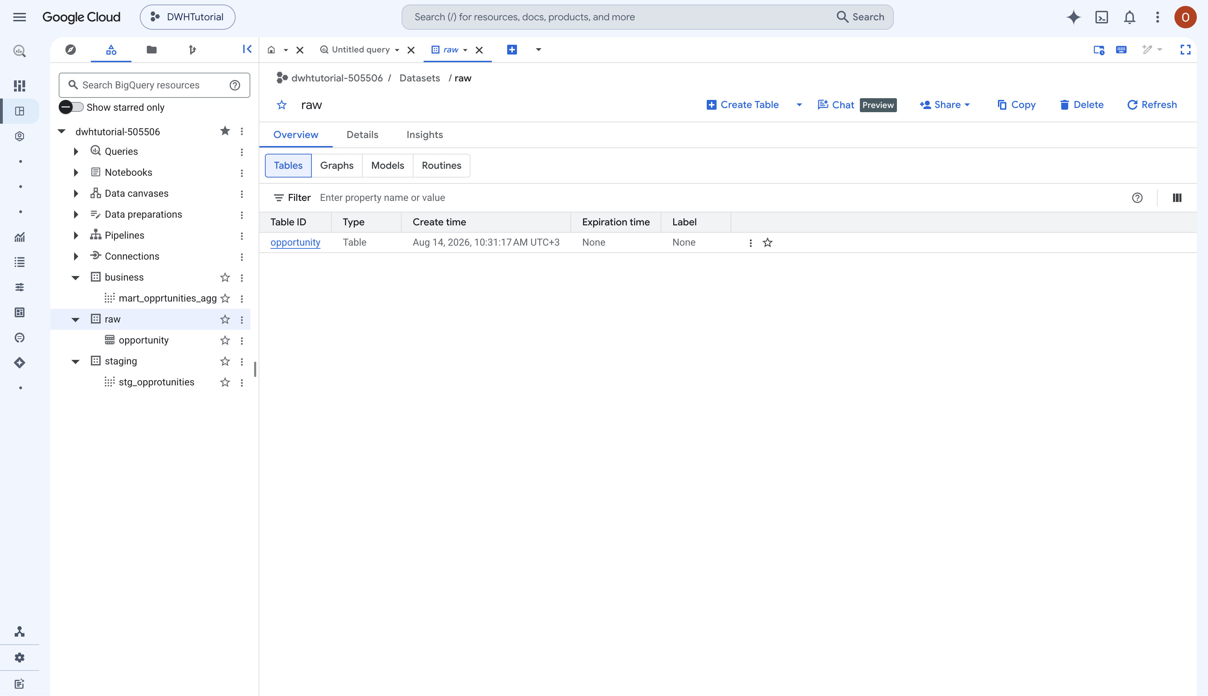This screenshot has width=1208, height=696.
Task: Star the staging dataset
Action: pos(225,361)
